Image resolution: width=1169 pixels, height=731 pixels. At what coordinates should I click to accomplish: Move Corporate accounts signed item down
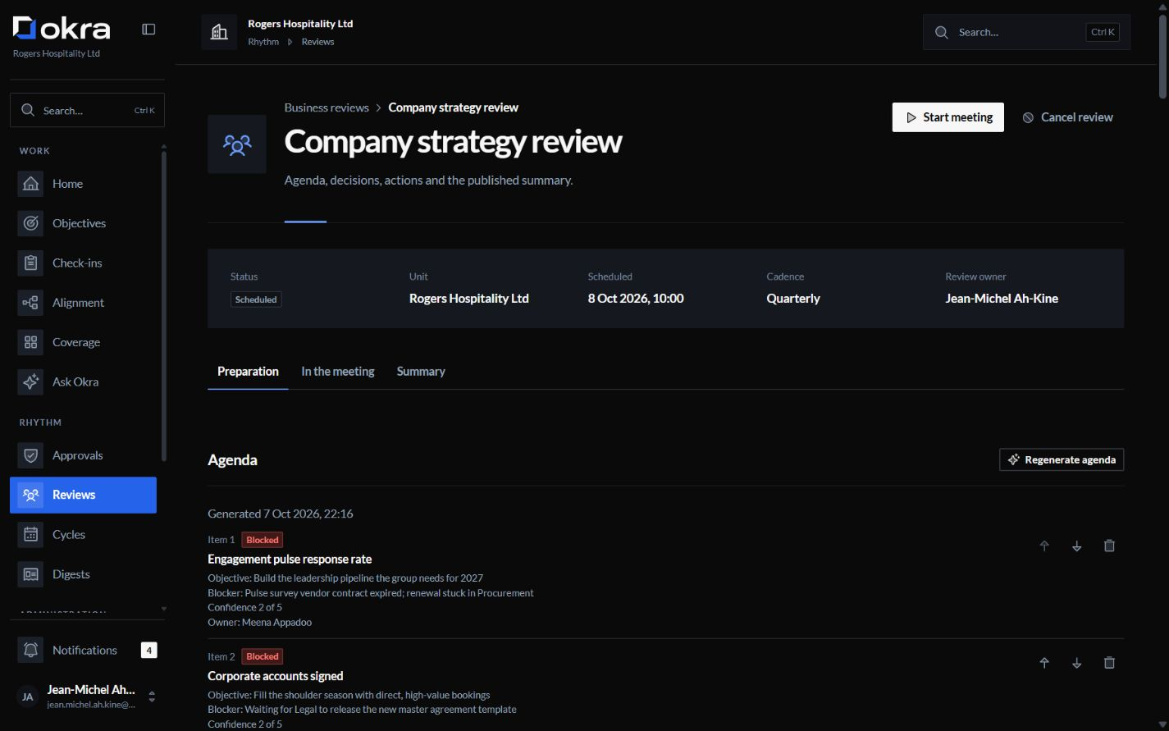pos(1076,663)
